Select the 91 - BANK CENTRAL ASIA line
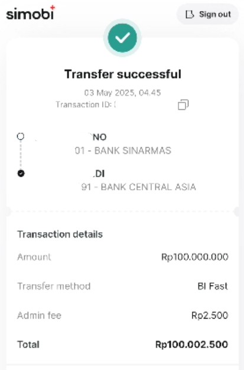 tap(138, 187)
